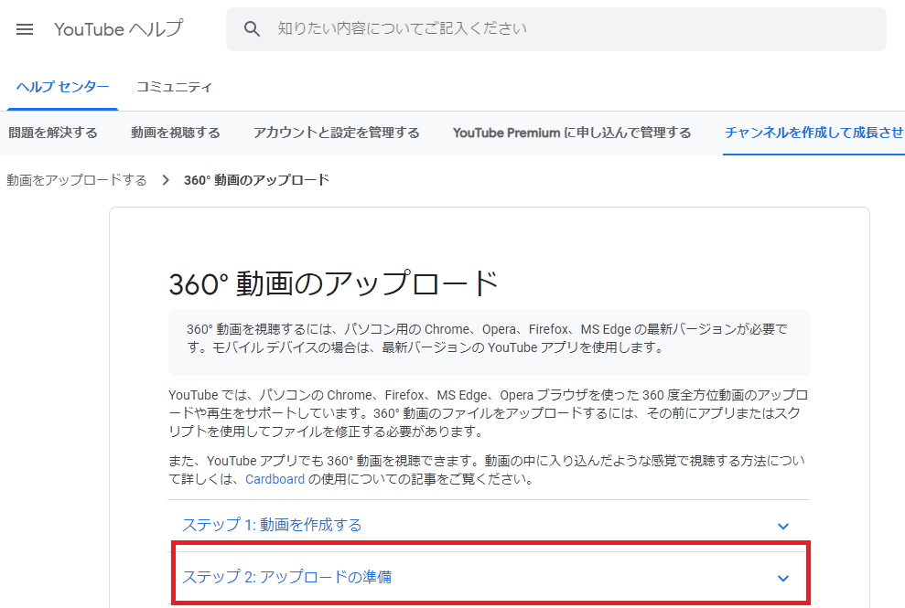Select the ヘルプセンター tab
The height and width of the screenshot is (608, 905).
(61, 86)
